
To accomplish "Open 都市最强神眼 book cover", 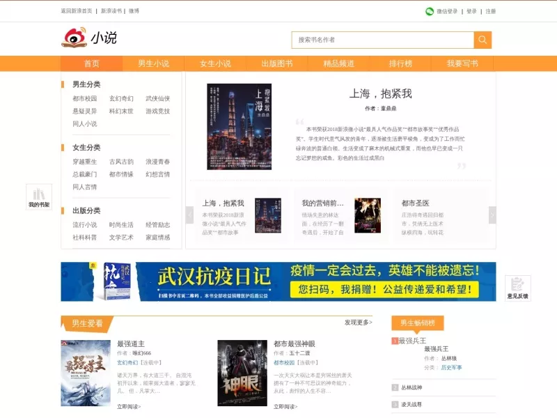I will [x=242, y=373].
